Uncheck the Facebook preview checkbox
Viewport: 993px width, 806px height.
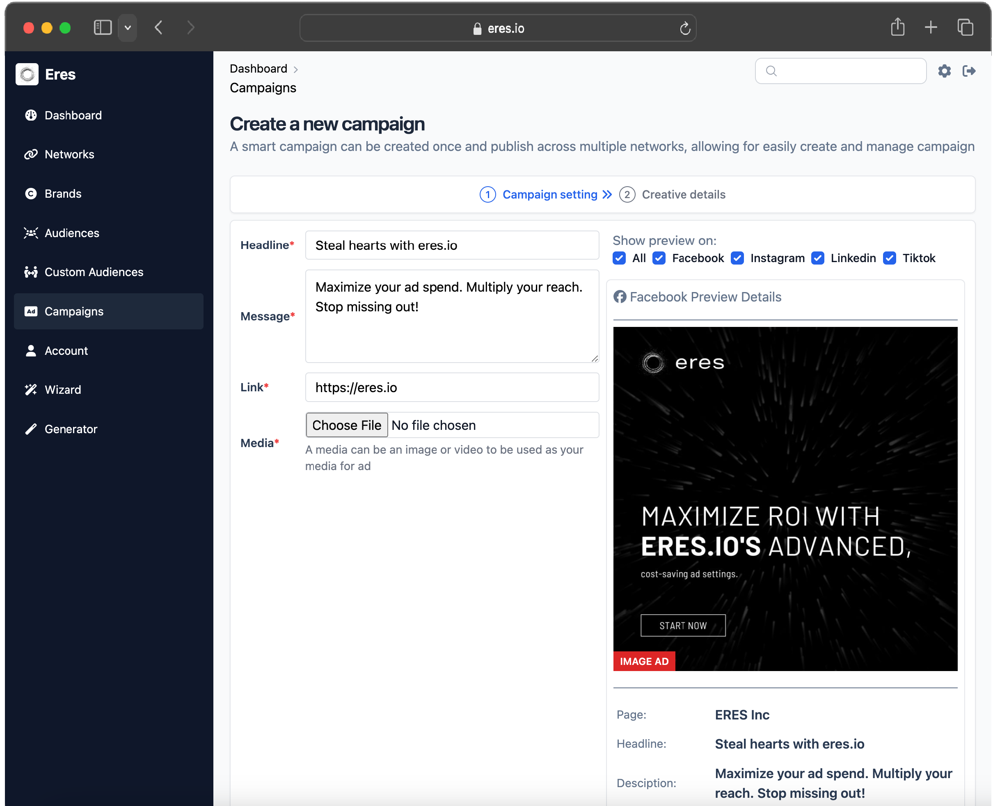click(659, 258)
